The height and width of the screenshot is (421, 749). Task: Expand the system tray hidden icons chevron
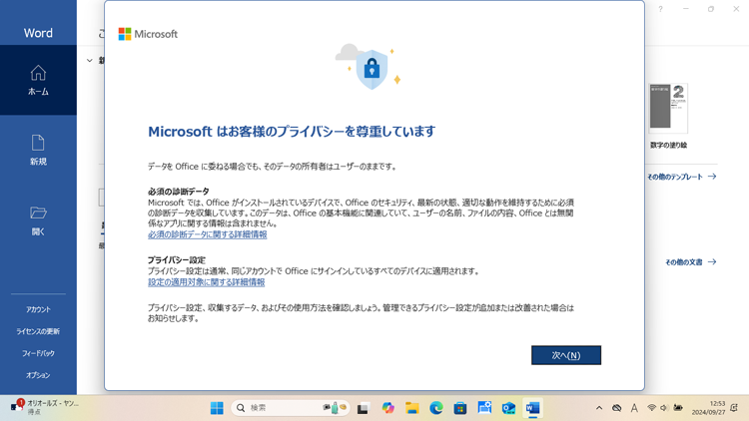(599, 408)
